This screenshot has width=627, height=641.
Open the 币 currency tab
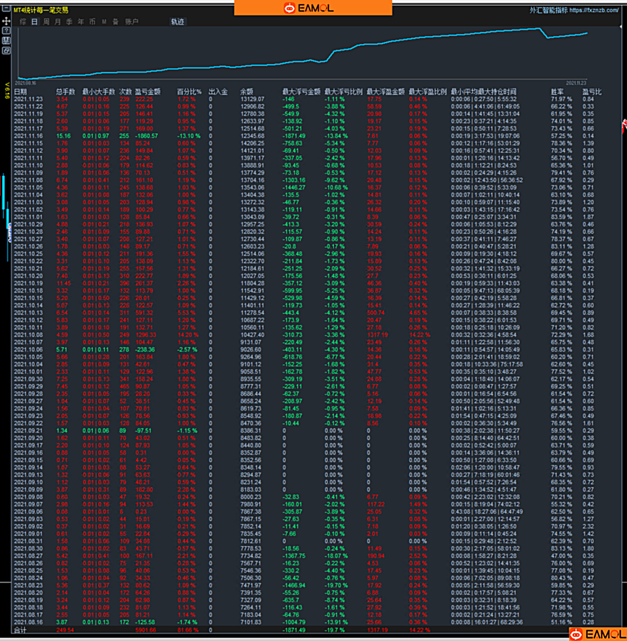92,22
